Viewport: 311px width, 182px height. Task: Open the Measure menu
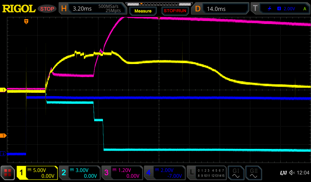[x=143, y=11]
